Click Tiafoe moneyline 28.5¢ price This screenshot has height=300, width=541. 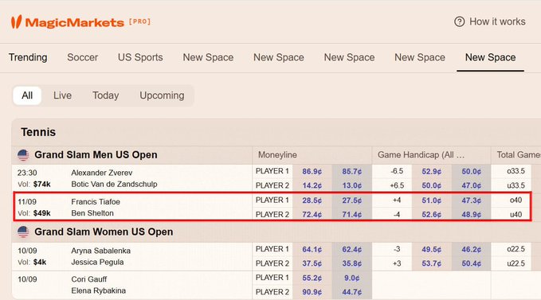(x=312, y=201)
